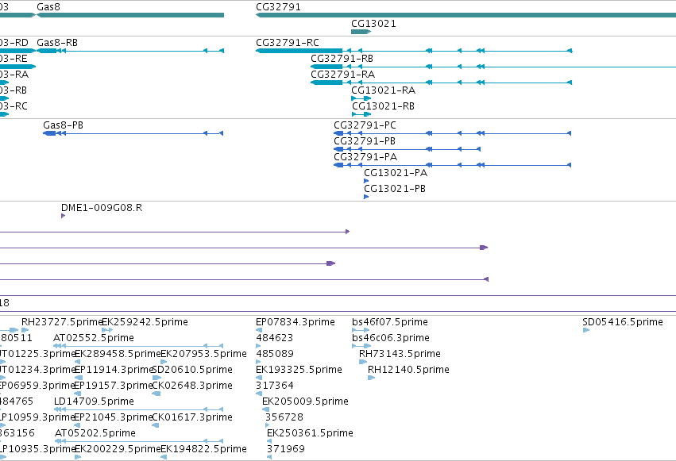Select EST CK02648.3prime
Screen dimensions: 676x461
pos(156,394)
